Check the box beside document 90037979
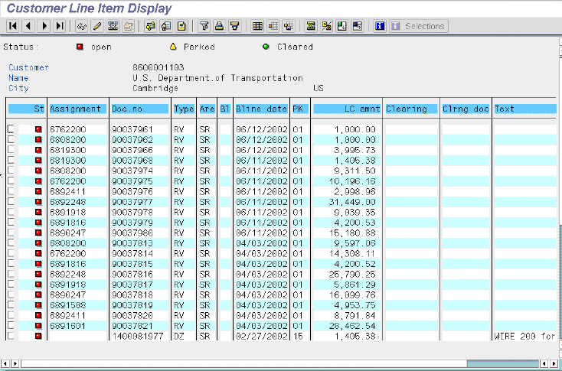562x371 pixels. click(x=11, y=223)
